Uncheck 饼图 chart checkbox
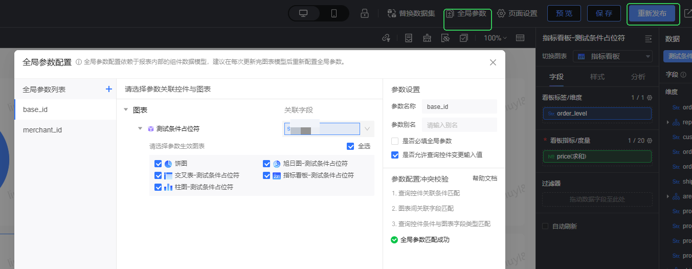Screen dimensions: 692x269 click(x=158, y=164)
